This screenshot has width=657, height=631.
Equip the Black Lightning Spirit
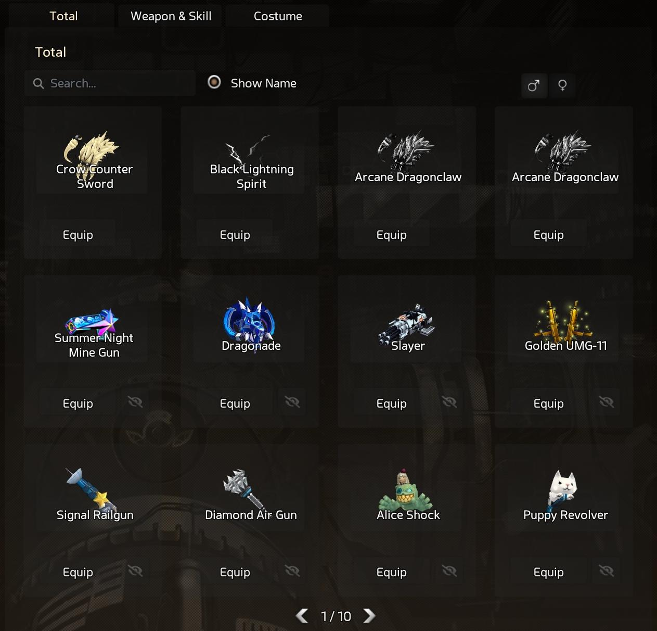coord(235,235)
